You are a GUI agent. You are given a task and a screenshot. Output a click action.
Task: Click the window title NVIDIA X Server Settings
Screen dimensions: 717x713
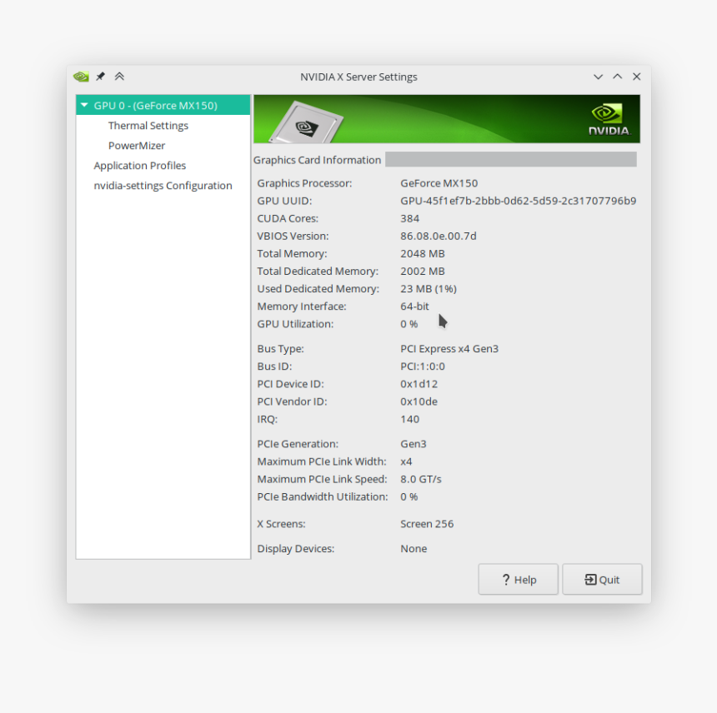(358, 77)
